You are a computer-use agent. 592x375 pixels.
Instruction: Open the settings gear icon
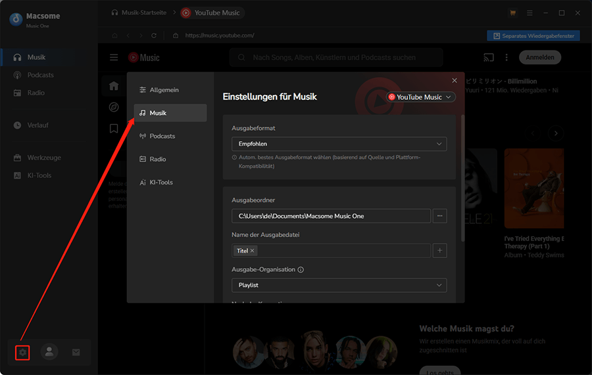click(x=22, y=353)
